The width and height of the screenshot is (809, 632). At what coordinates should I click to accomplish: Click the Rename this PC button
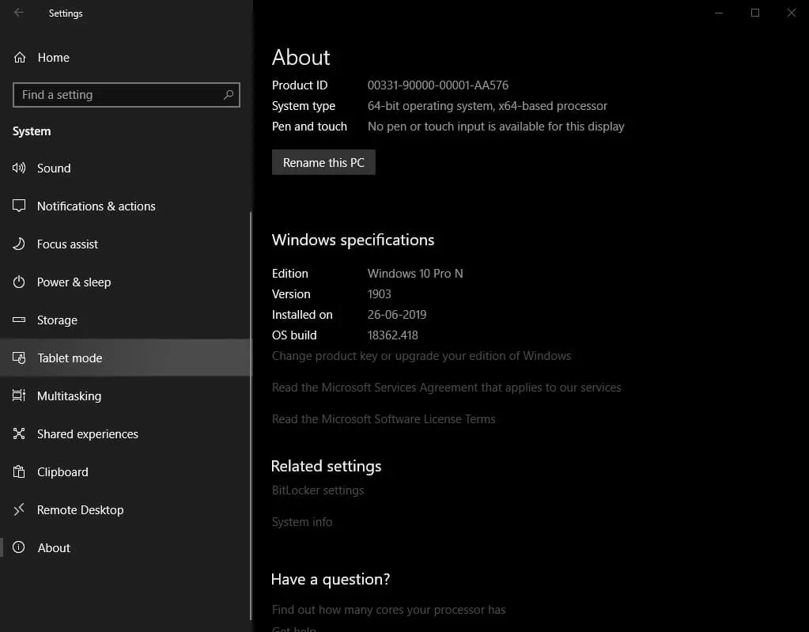pos(323,162)
